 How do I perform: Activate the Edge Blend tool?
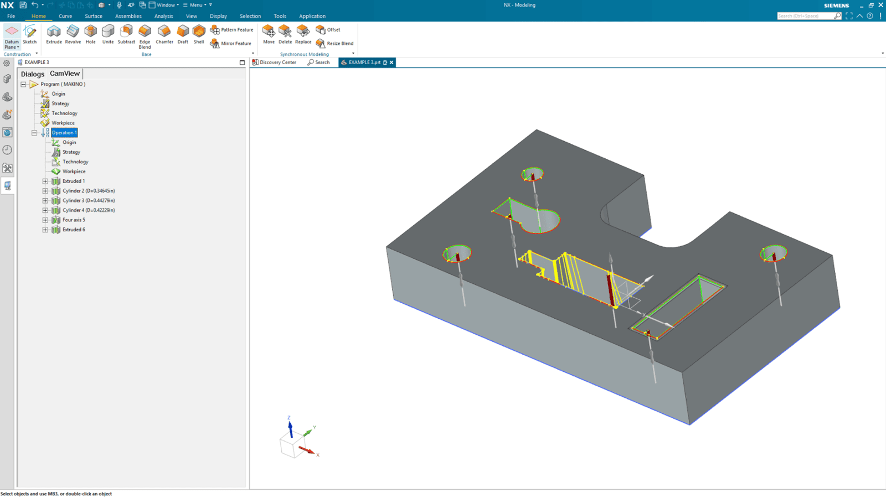(x=145, y=37)
